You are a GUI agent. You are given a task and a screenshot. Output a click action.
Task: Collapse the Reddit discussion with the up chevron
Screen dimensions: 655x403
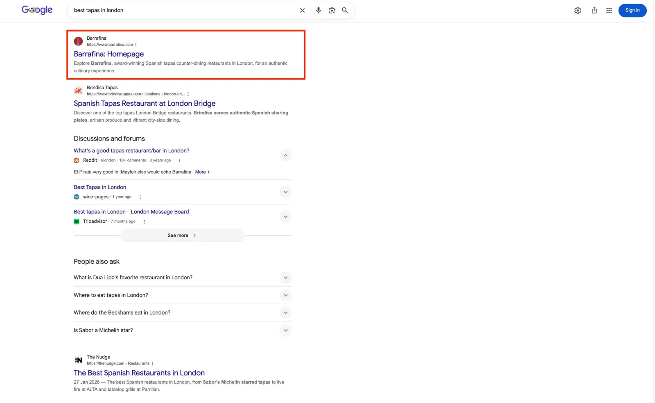[285, 155]
